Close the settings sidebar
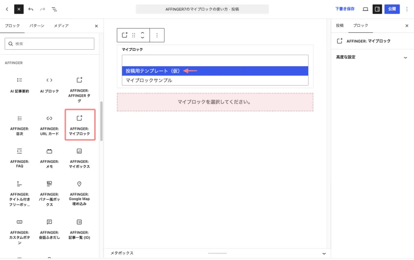The width and height of the screenshot is (414, 260). pyautogui.click(x=407, y=26)
